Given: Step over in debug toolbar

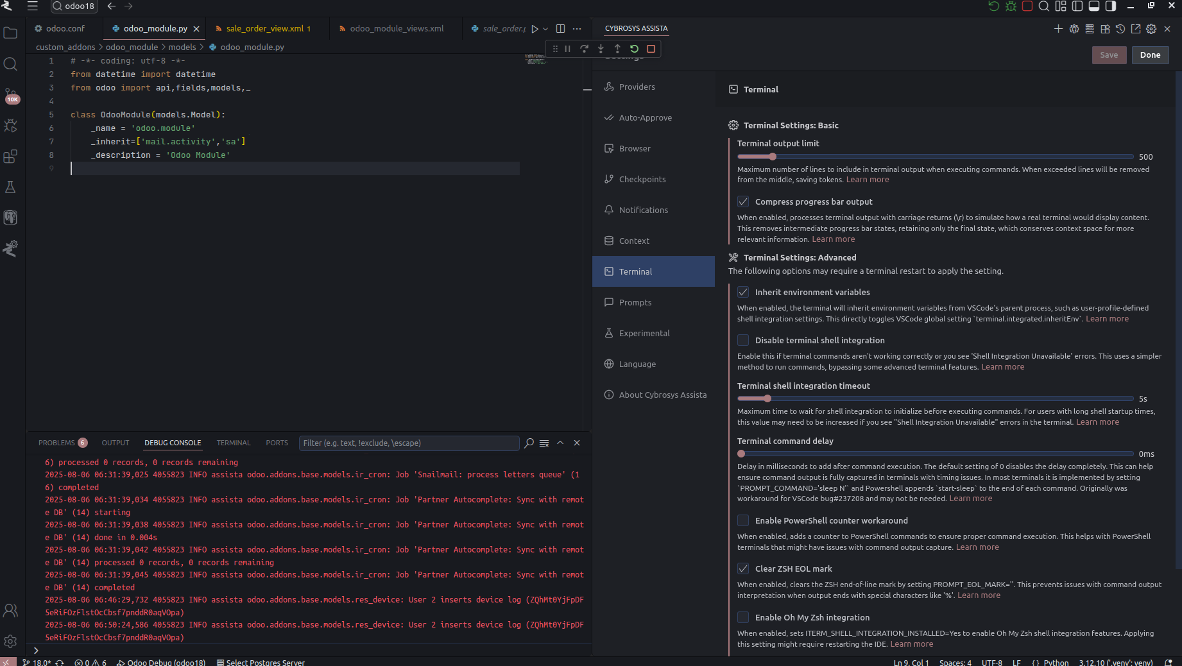Looking at the screenshot, I should click(x=584, y=49).
